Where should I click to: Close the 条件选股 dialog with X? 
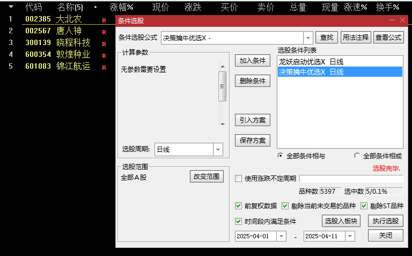coord(402,20)
